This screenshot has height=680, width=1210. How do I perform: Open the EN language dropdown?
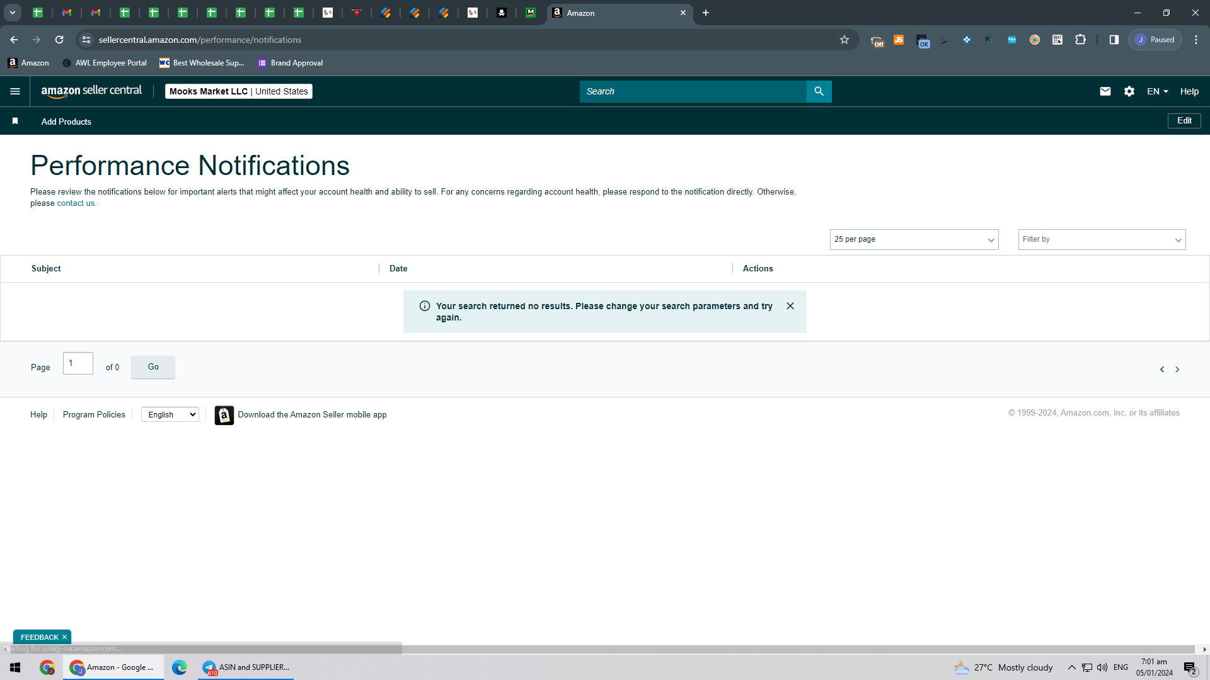[1158, 91]
